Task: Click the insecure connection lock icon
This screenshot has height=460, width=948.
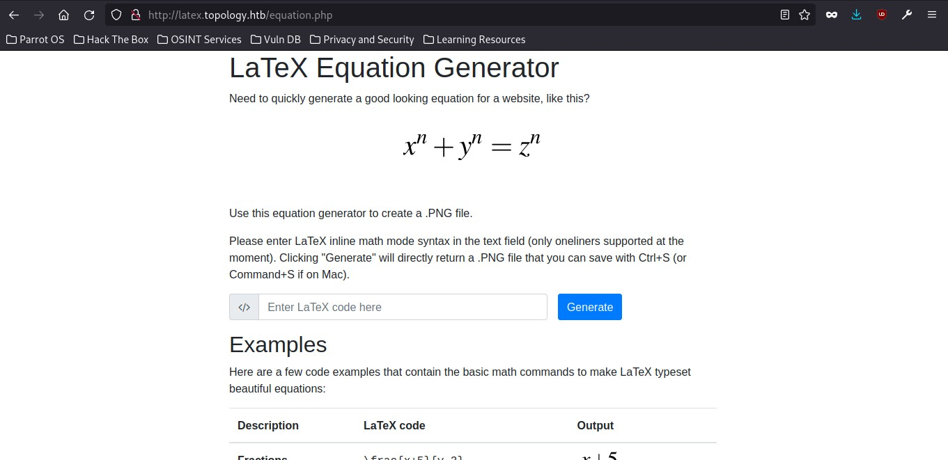Action: coord(136,15)
